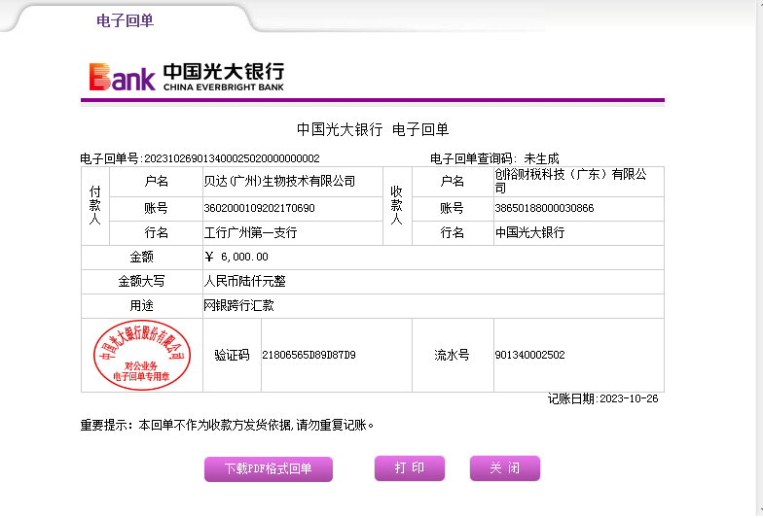Click the 收款人 header cell

397,206
